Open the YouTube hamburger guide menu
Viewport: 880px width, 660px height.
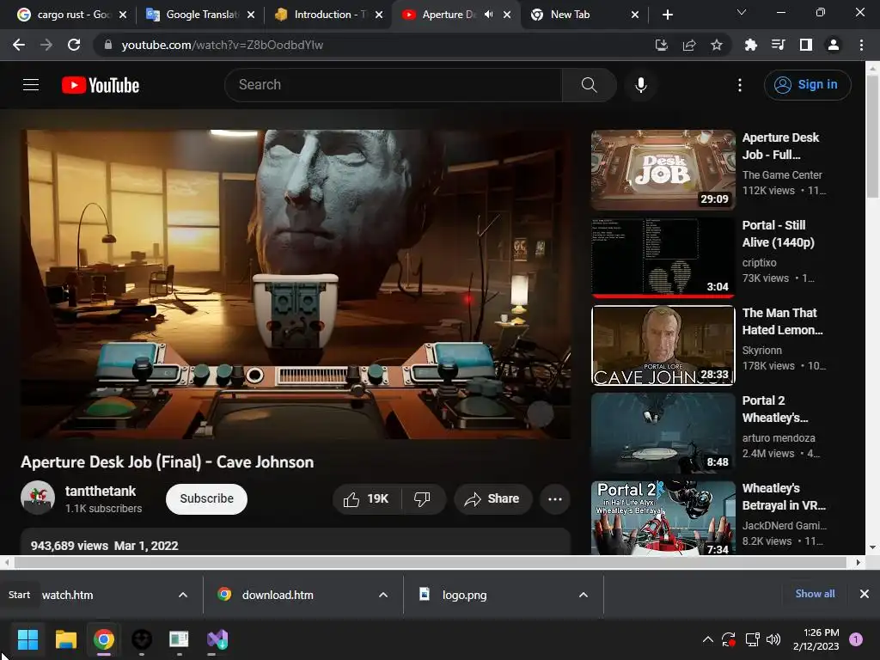point(31,85)
